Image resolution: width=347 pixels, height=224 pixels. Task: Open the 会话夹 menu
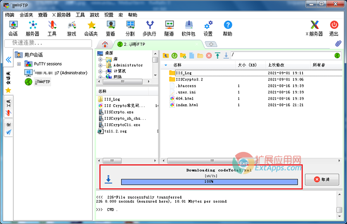[x=26, y=15]
